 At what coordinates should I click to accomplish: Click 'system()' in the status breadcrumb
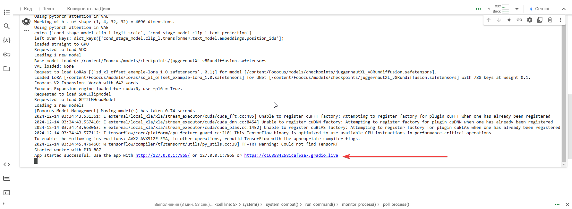click(251, 205)
